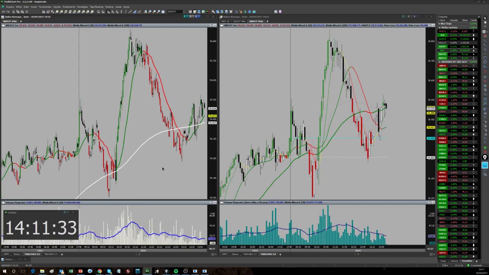Open the Tape Reading menu
Screen dimensions: 489x275
tap(96, 7)
